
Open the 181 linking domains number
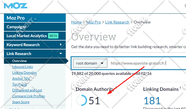[x=152, y=101]
